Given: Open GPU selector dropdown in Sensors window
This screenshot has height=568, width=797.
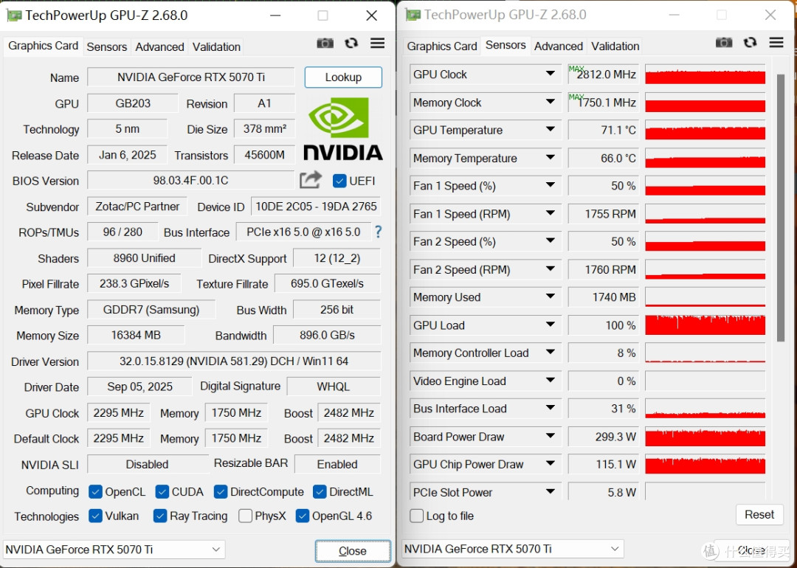Looking at the screenshot, I should [x=615, y=549].
